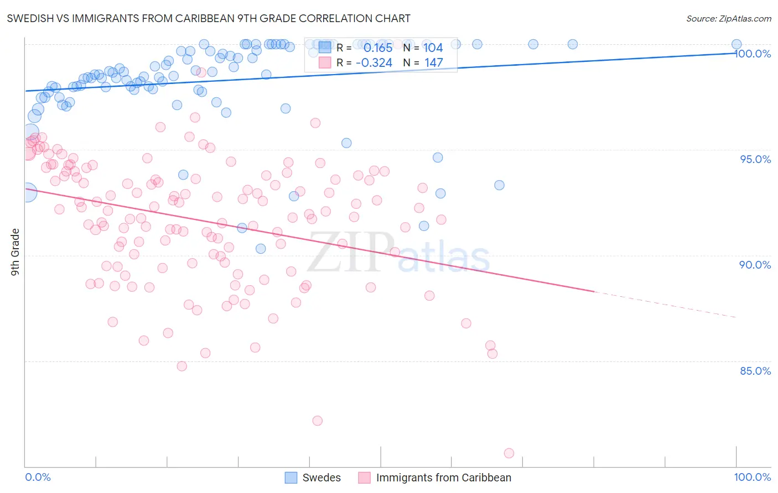Viewport: 778px width, 493px height.
Task: Click the 9th Grade axis title
Action: click(x=15, y=251)
